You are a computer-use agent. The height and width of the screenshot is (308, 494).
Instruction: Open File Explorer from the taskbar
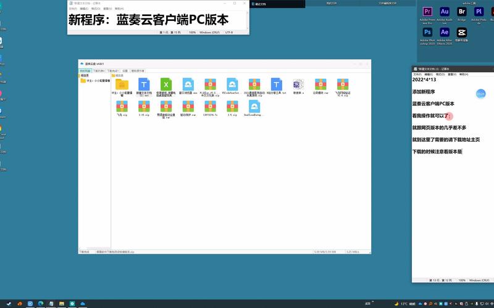click(x=62, y=304)
